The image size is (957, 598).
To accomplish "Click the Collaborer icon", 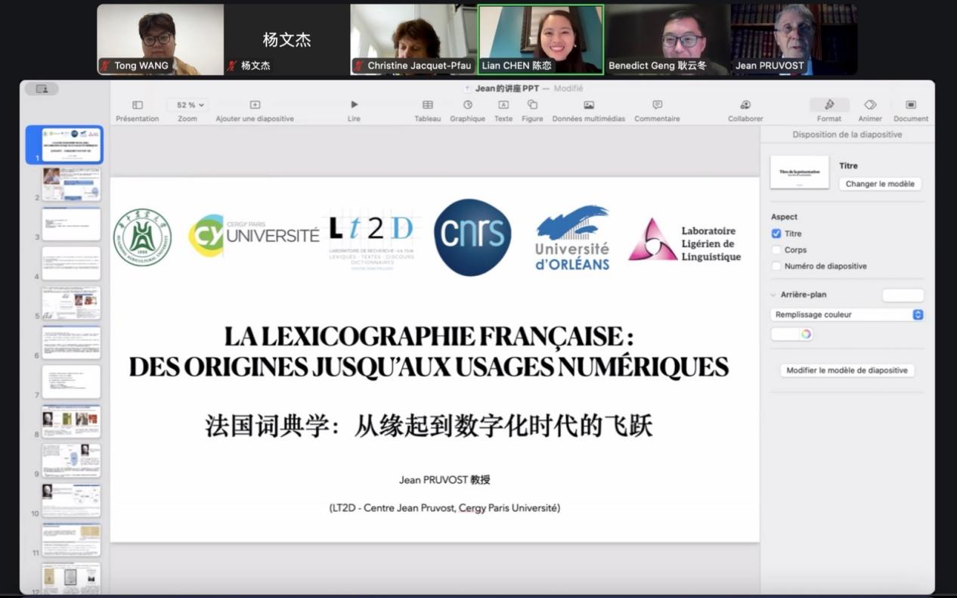I will (745, 105).
